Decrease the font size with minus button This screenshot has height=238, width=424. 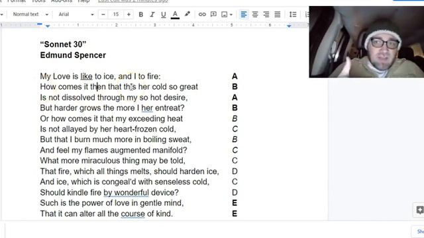[103, 15]
